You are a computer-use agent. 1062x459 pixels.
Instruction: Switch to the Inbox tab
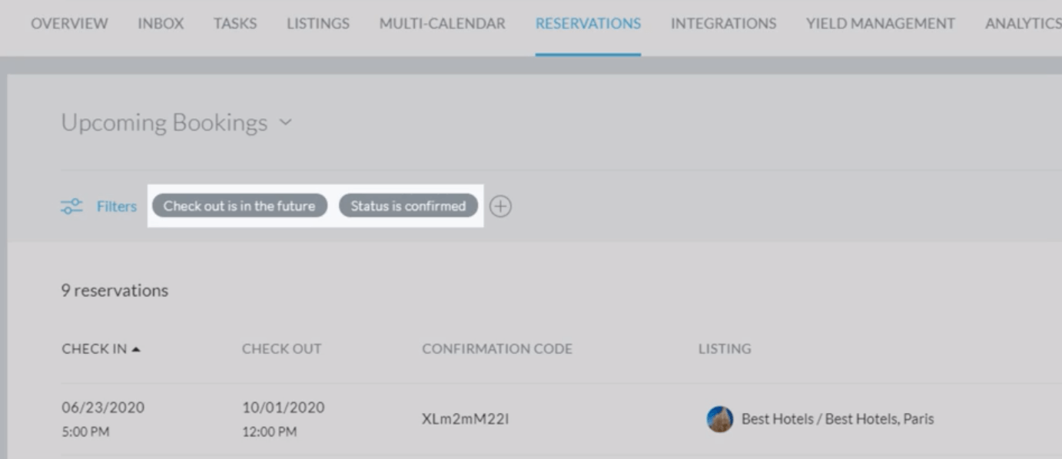pos(161,24)
